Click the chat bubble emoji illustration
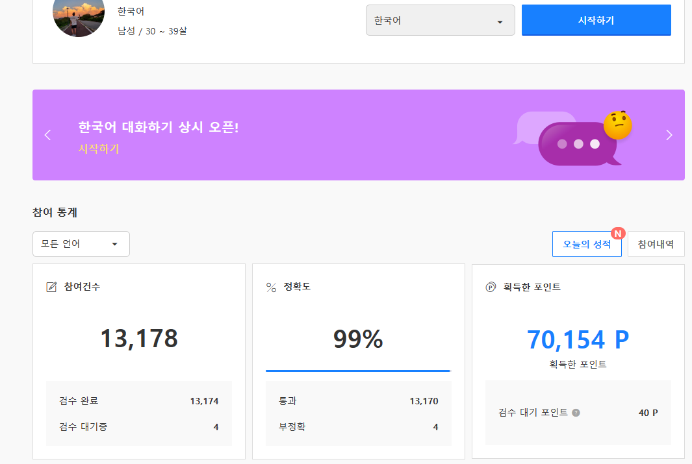This screenshot has width=692, height=464. (573, 138)
